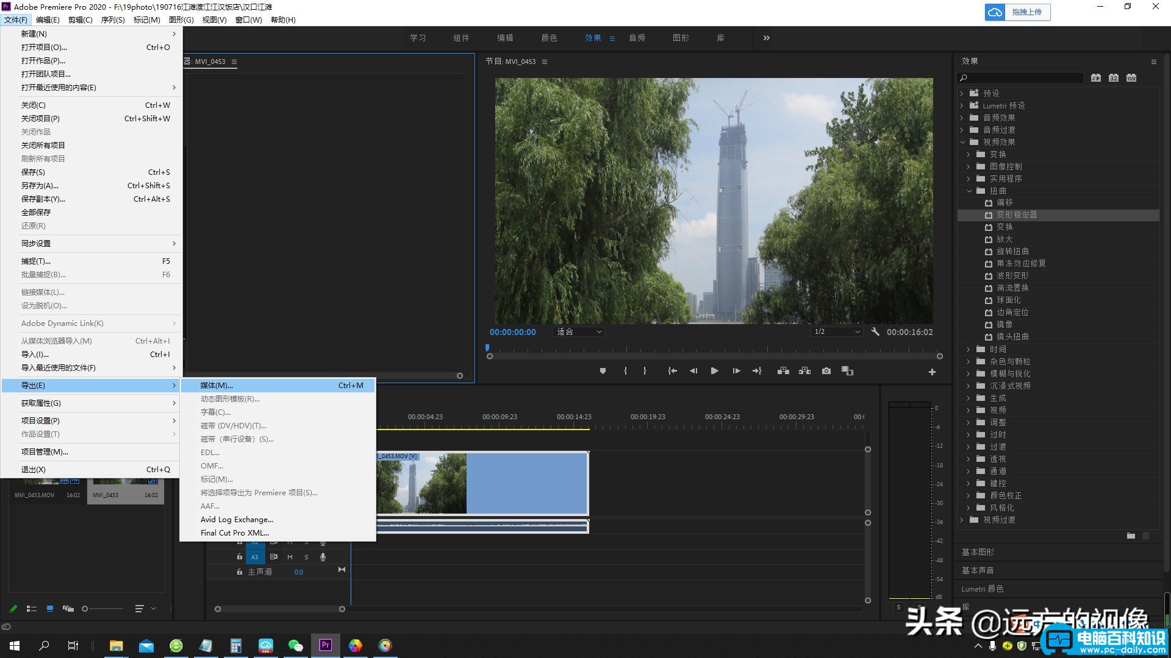Click the delete custom items trash icon

click(x=1145, y=536)
